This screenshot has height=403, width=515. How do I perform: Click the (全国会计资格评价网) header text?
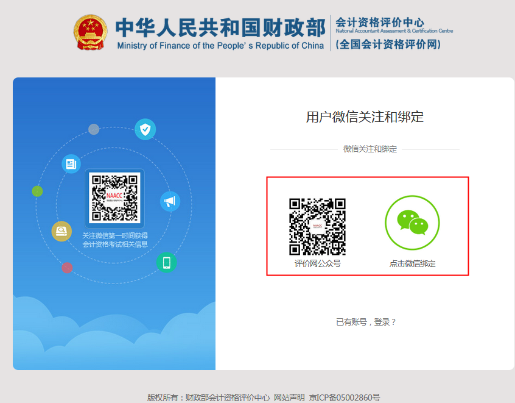(x=388, y=44)
